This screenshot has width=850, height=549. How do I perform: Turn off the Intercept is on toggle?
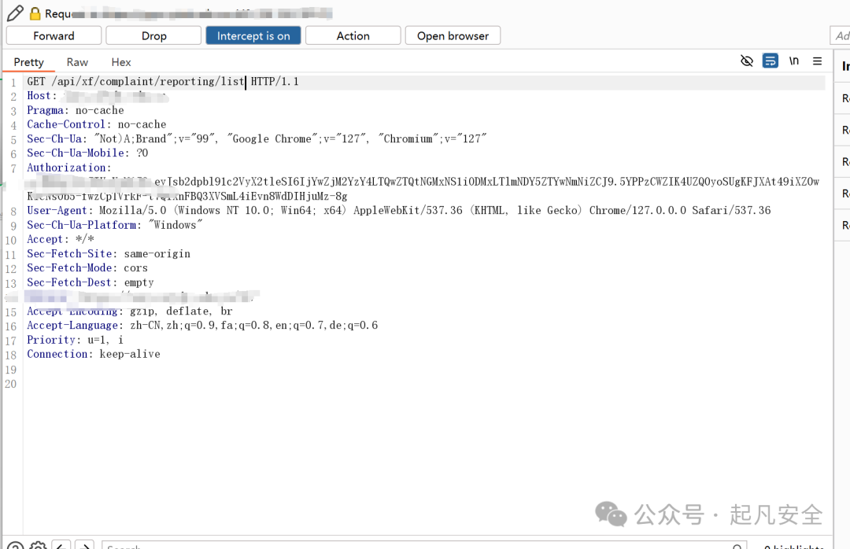(253, 35)
